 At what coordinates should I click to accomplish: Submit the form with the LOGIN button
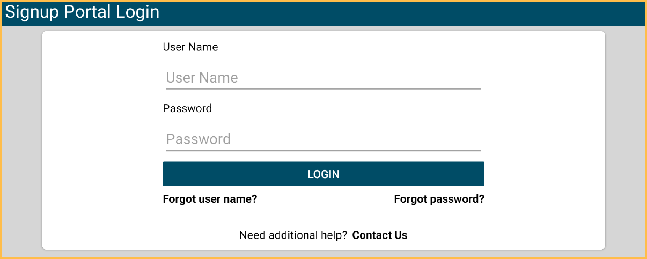[323, 174]
